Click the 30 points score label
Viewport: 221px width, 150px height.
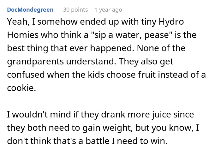coord(75,10)
